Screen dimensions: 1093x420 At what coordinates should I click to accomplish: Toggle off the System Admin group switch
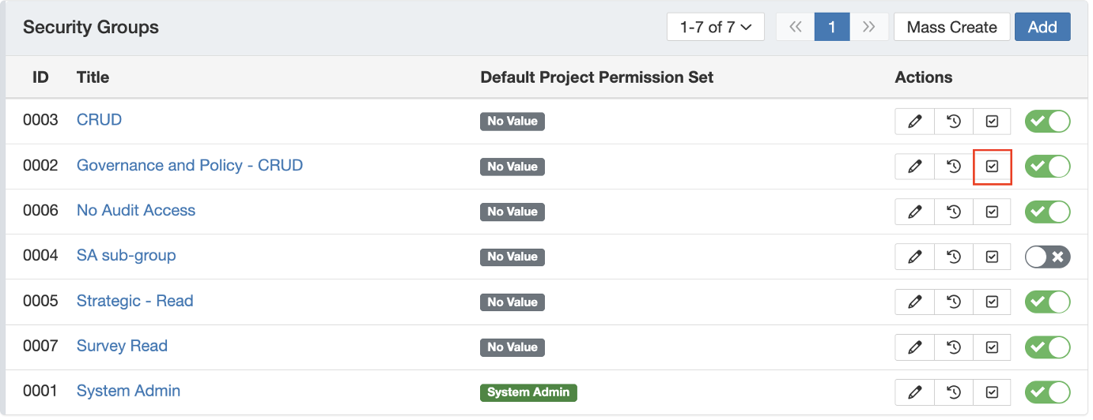1047,392
